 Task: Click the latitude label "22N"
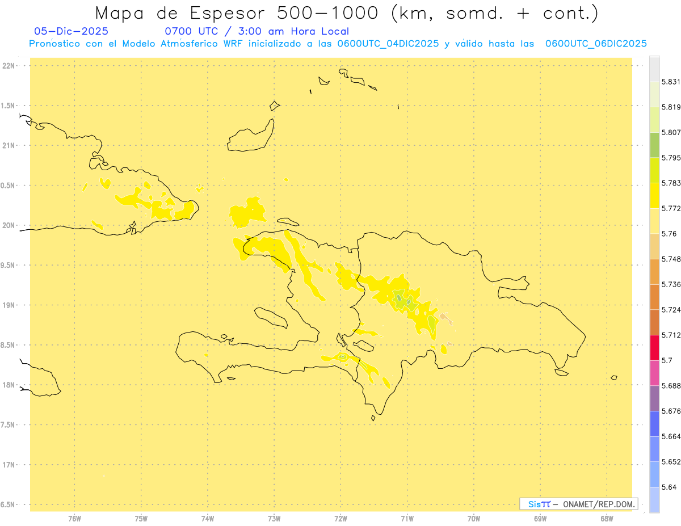(x=8, y=66)
